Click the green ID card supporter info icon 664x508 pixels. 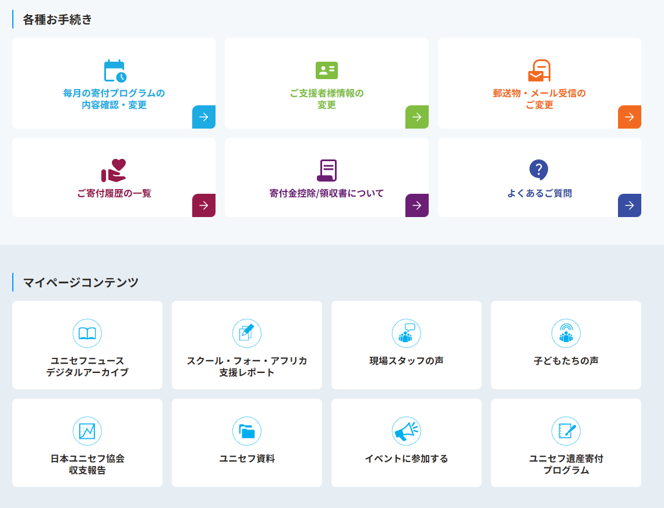click(327, 70)
